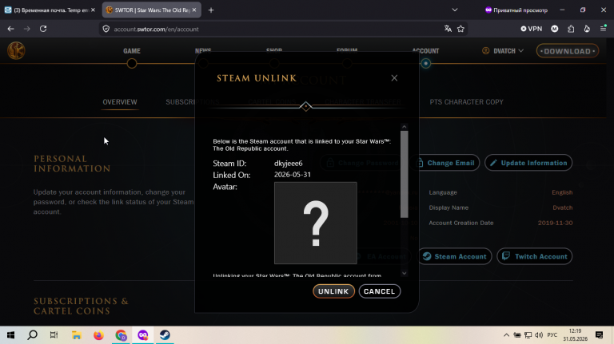Open Task View on taskbar
The height and width of the screenshot is (344, 614).
54,335
